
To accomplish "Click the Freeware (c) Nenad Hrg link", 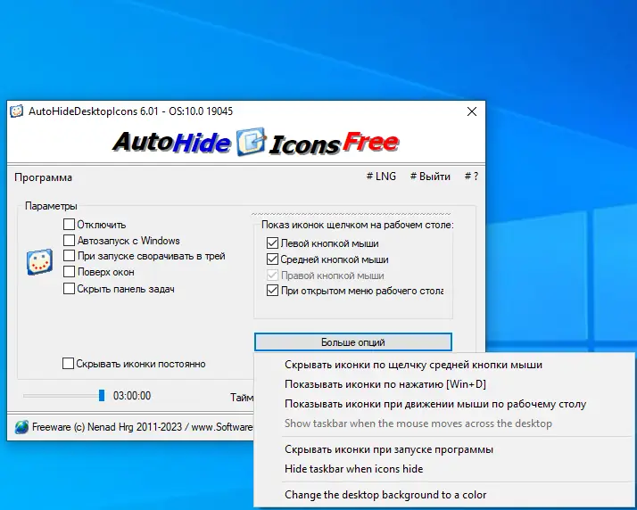I will click(142, 427).
